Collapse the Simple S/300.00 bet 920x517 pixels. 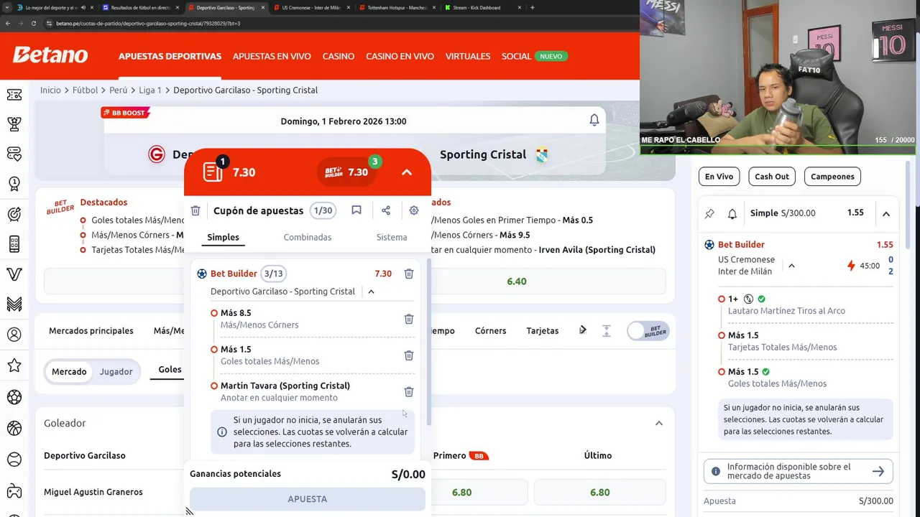click(x=886, y=214)
